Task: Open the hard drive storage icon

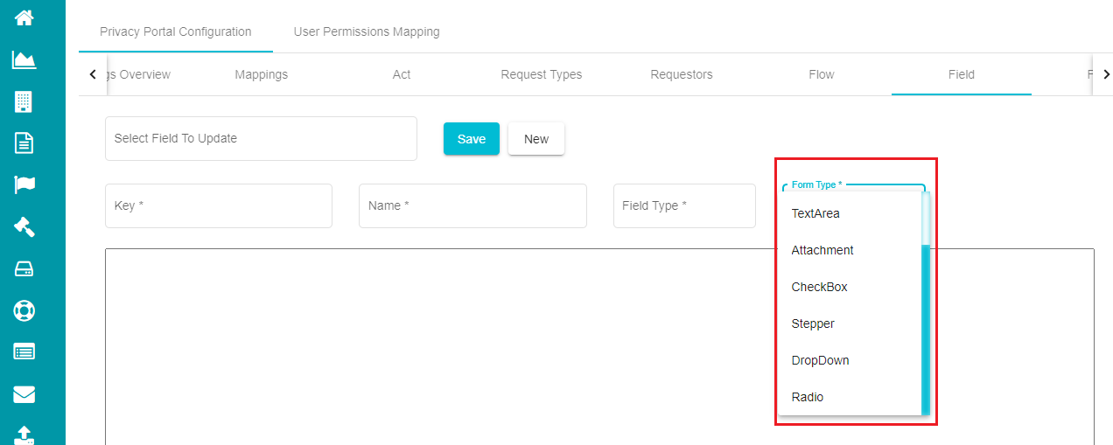Action: pos(24,269)
